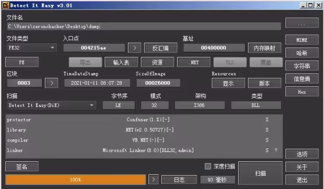
Task: Click the sections count field 0003
Action: (x=24, y=83)
